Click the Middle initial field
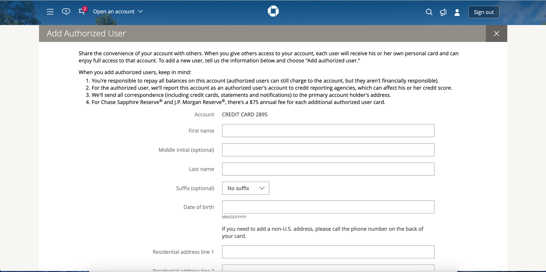The width and height of the screenshot is (546, 272). pos(328,150)
